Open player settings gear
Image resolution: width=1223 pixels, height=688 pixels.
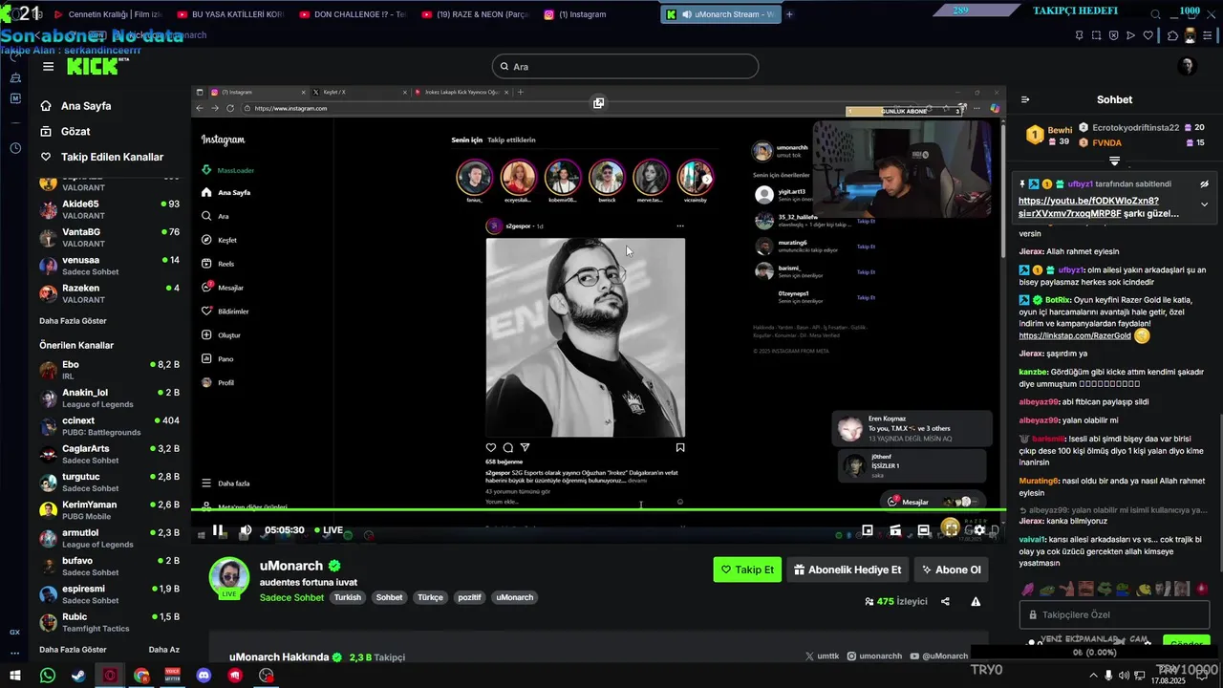979,530
